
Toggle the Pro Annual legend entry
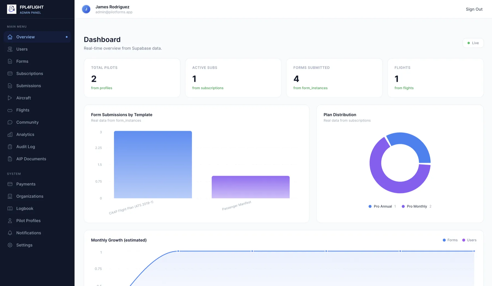[382, 206]
